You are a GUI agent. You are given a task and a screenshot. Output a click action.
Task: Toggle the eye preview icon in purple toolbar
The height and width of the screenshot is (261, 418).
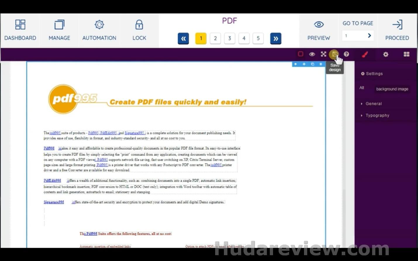(x=312, y=54)
